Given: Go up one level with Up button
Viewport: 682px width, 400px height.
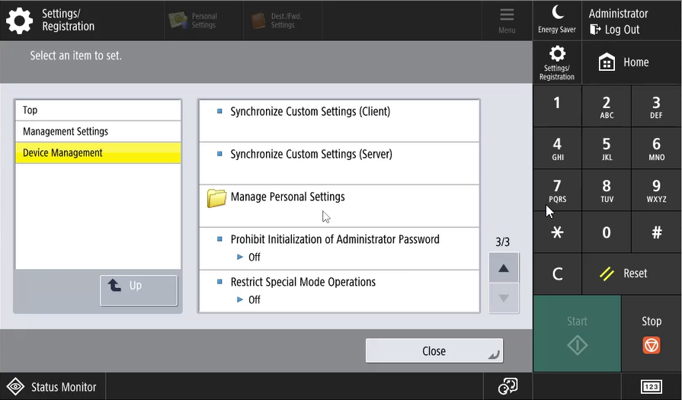Looking at the screenshot, I should point(138,290).
